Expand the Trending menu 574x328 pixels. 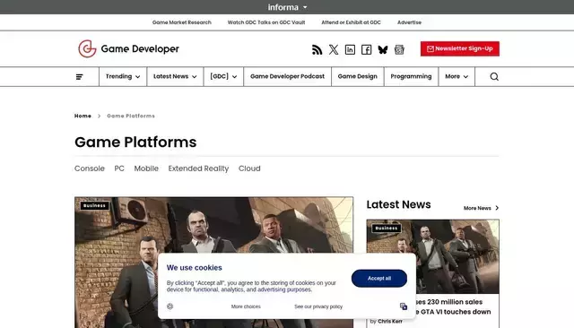tap(123, 76)
